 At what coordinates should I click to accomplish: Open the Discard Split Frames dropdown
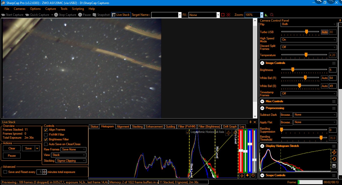[x=309, y=47]
